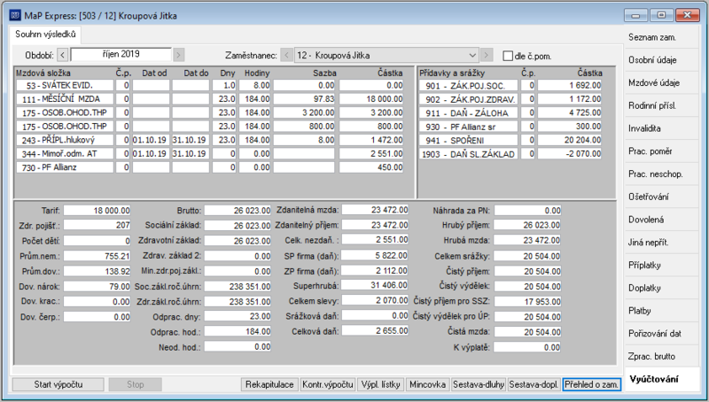709x402 pixels.
Task: Click the Hrubý příjem field
Action: [527, 225]
